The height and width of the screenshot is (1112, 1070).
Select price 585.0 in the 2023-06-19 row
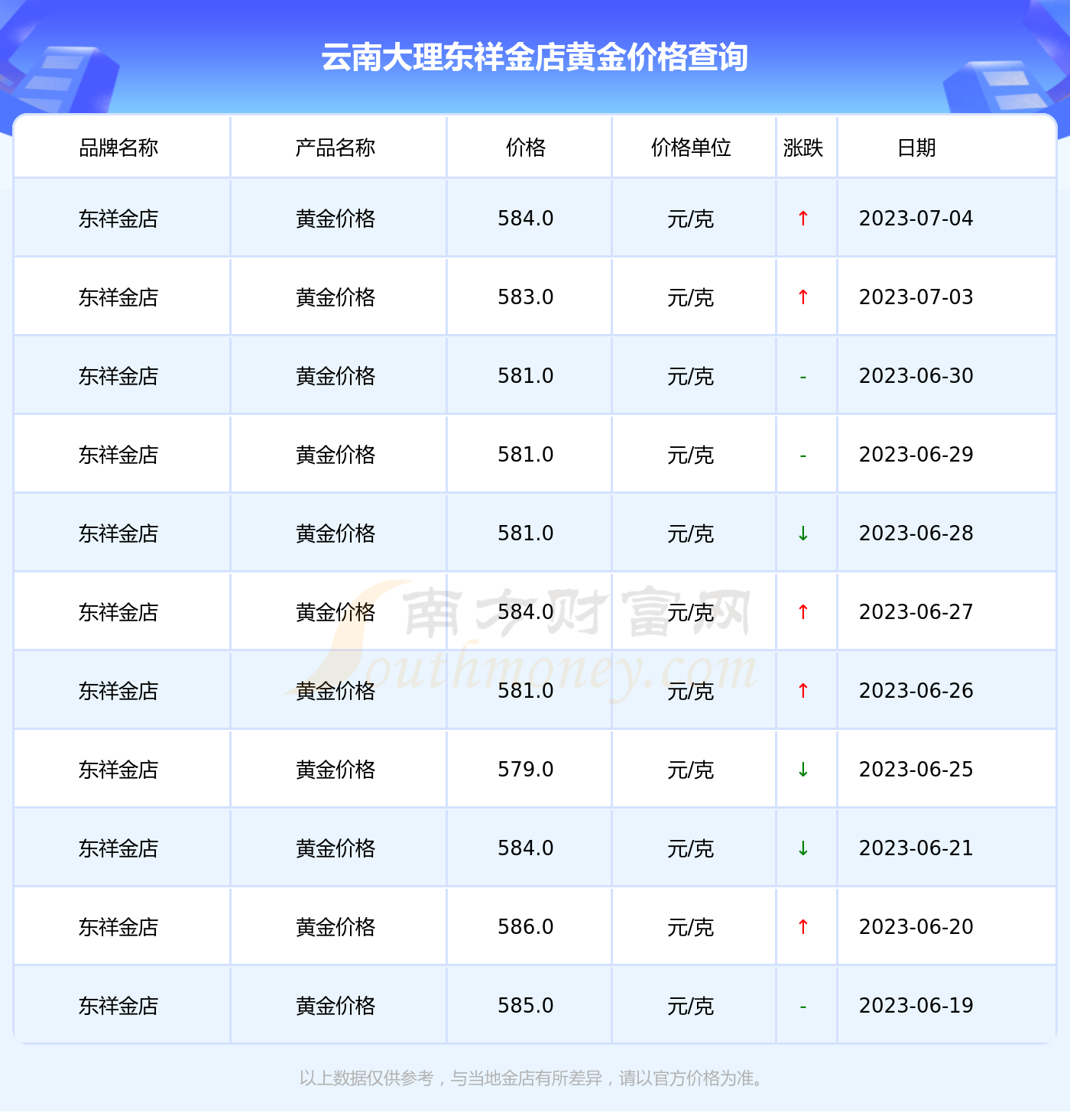point(526,1006)
